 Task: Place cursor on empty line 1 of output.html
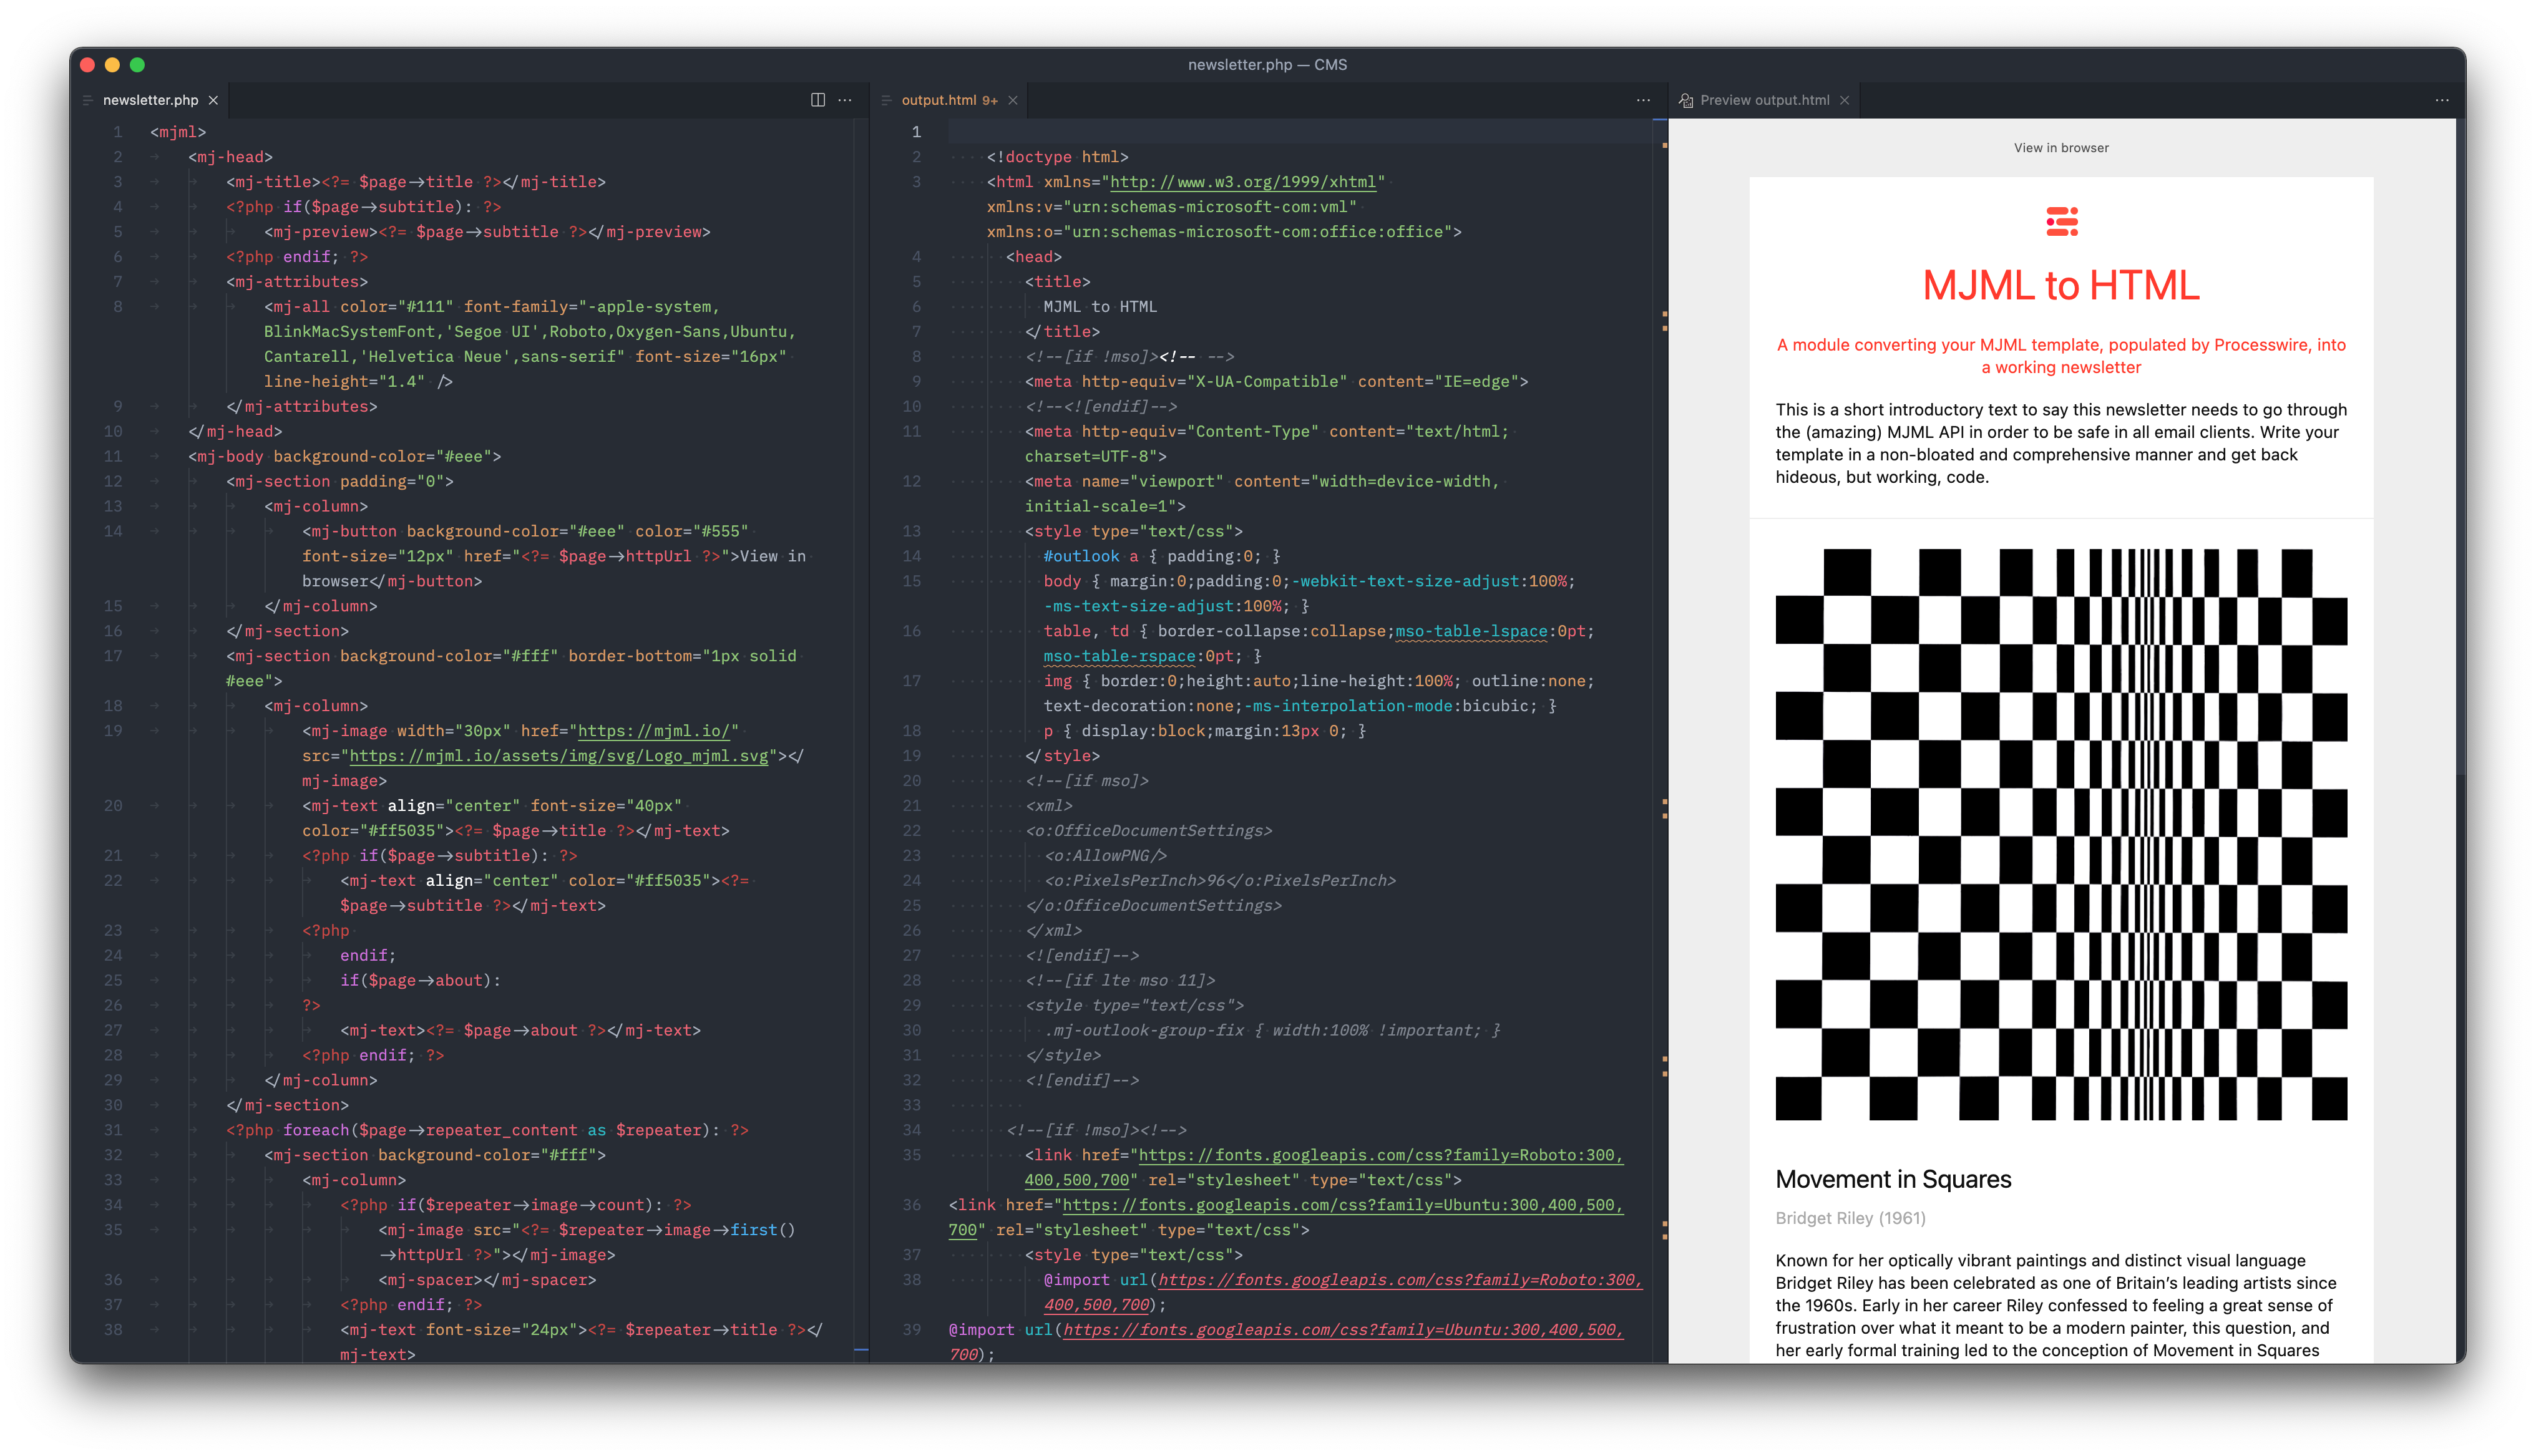(x=1300, y=132)
